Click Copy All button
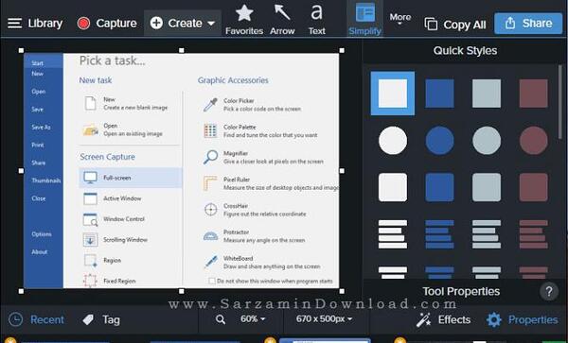 [455, 25]
